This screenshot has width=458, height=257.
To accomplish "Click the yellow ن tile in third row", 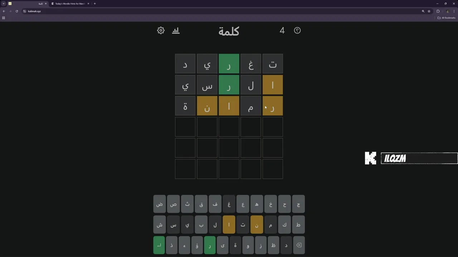I will pyautogui.click(x=207, y=106).
